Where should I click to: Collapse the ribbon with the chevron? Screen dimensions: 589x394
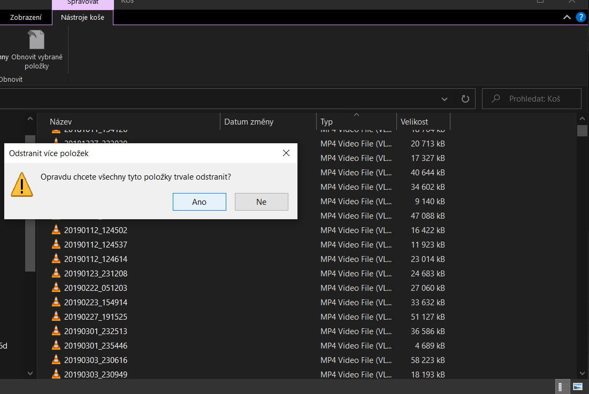coord(567,17)
